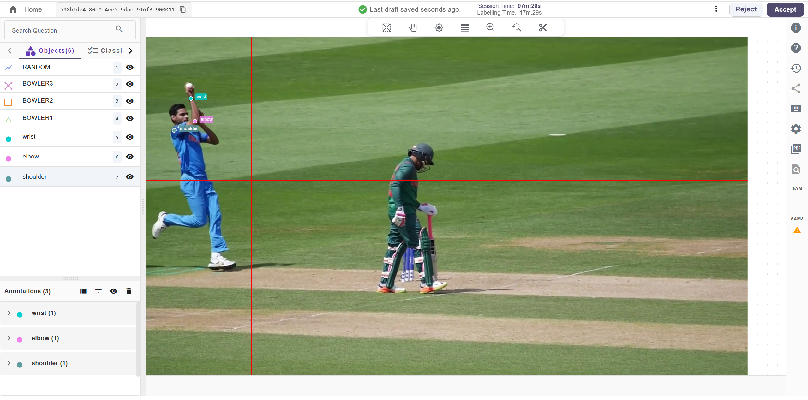Viewport: 808px width, 400px height.
Task: Expand the wrist (1) annotation
Action: [9, 313]
